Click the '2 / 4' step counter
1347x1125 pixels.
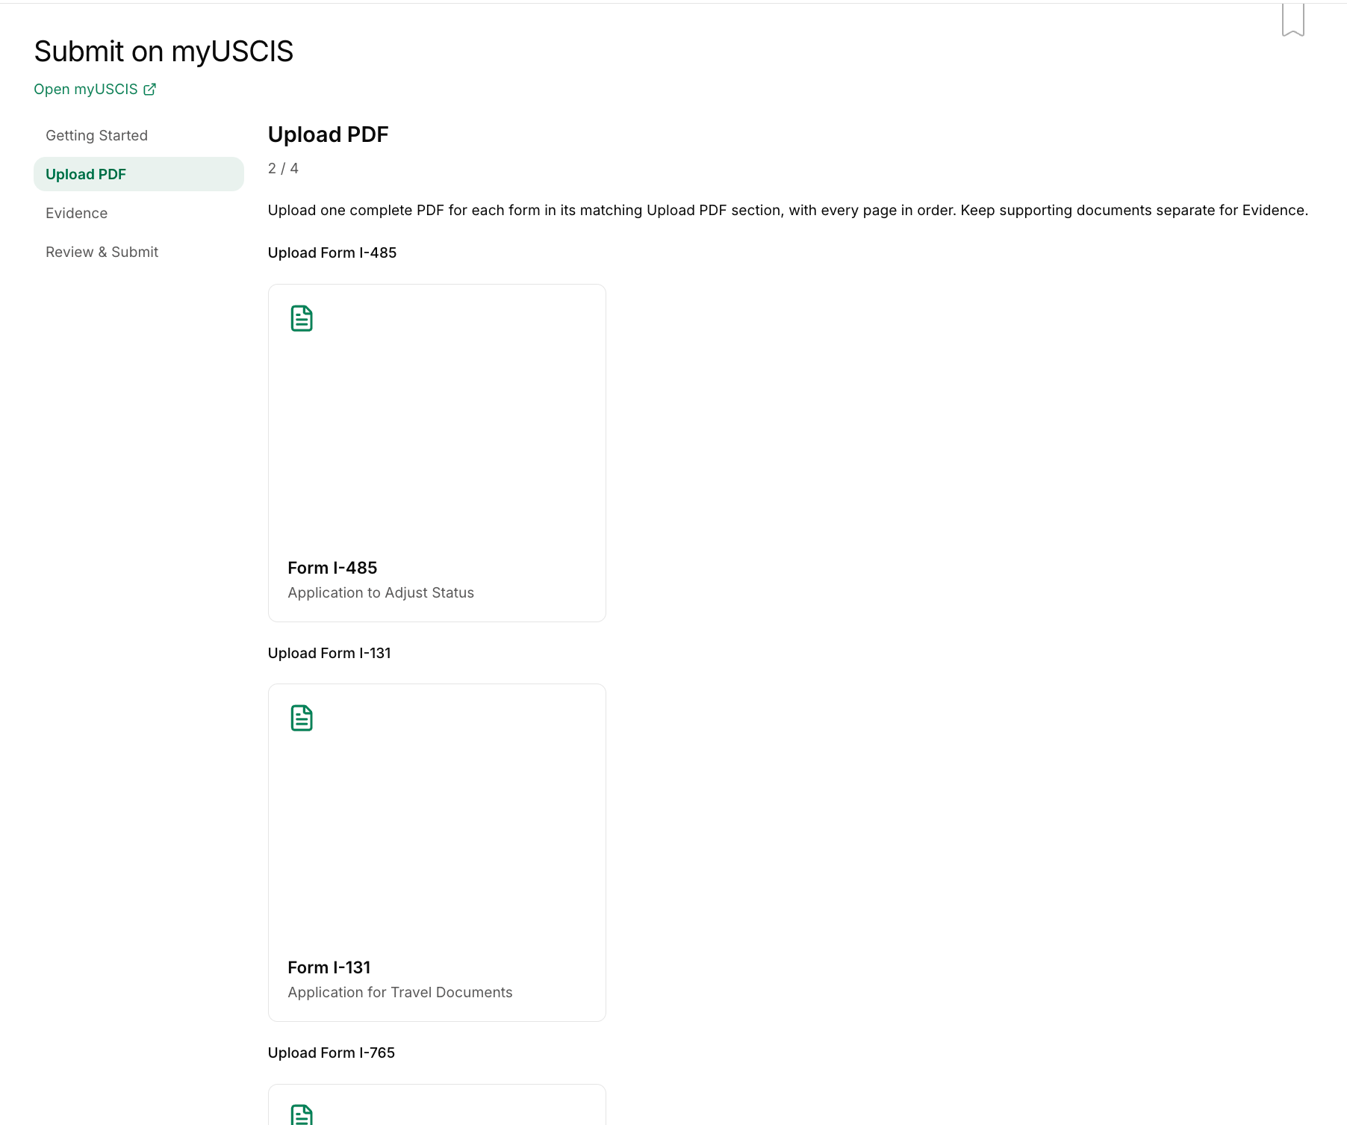(283, 168)
